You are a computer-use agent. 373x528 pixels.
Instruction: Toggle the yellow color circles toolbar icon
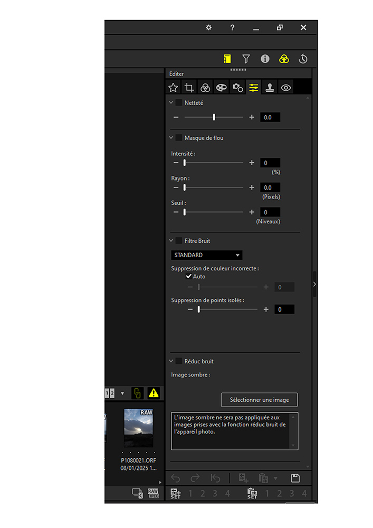[x=284, y=59]
